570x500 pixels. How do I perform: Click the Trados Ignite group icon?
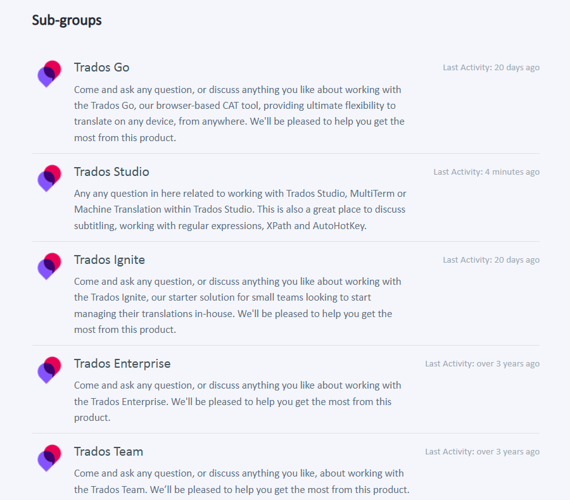click(49, 266)
